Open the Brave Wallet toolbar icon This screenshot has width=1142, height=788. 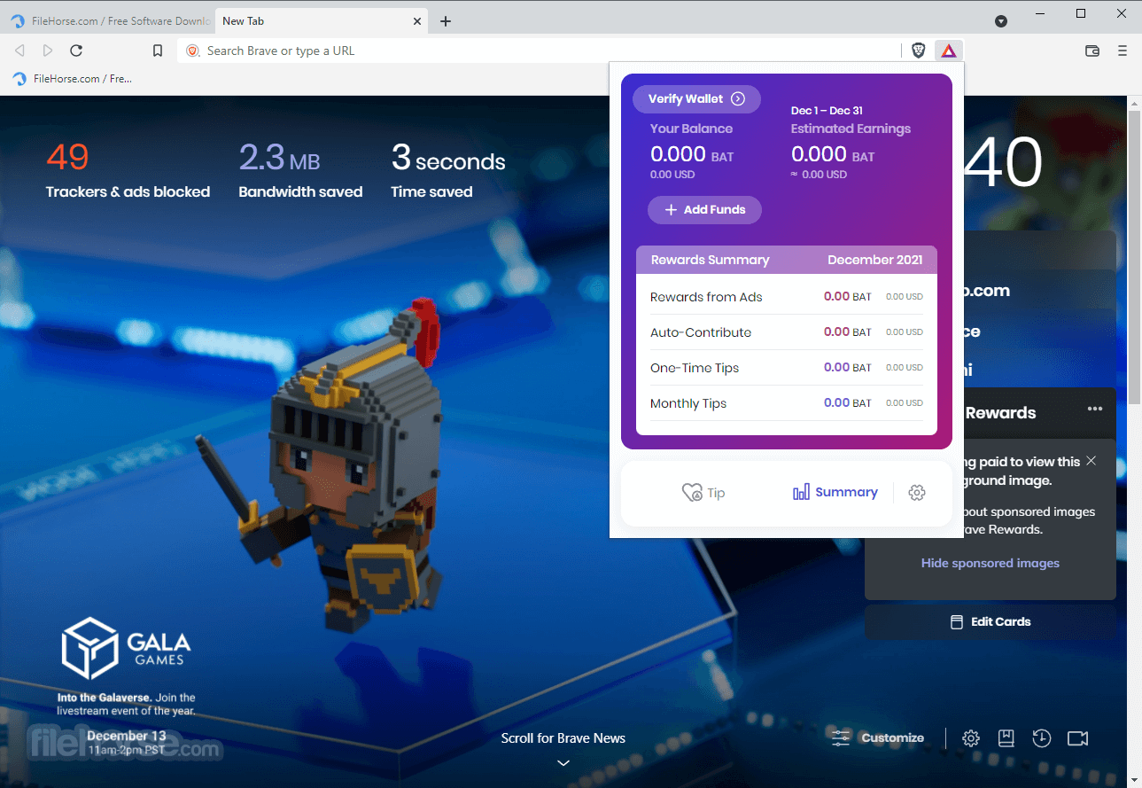[1092, 51]
